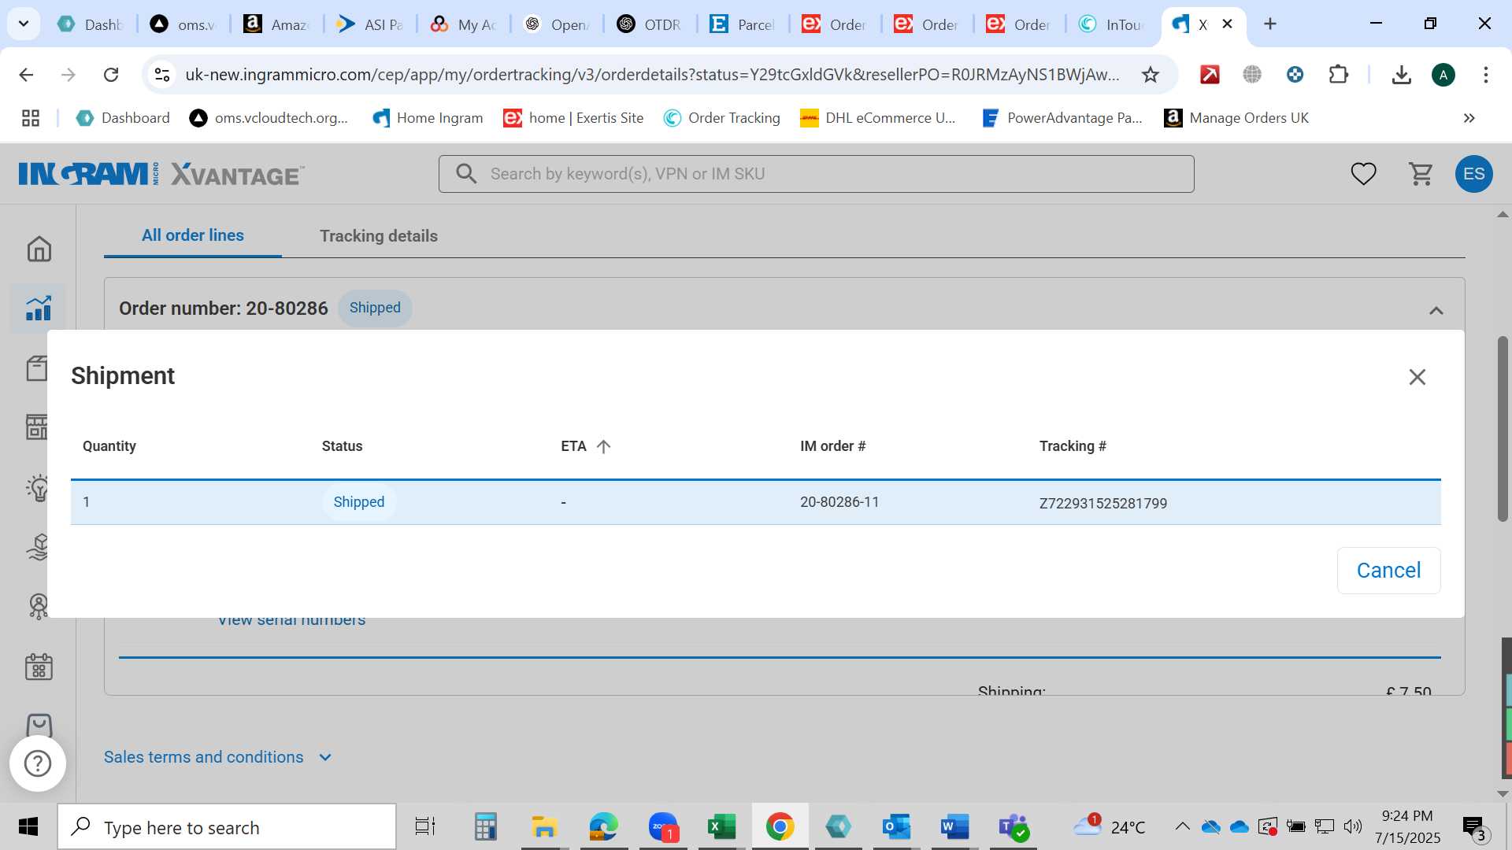Viewport: 1512px width, 850px height.
Task: Show hidden system tray icons
Action: tap(1182, 826)
